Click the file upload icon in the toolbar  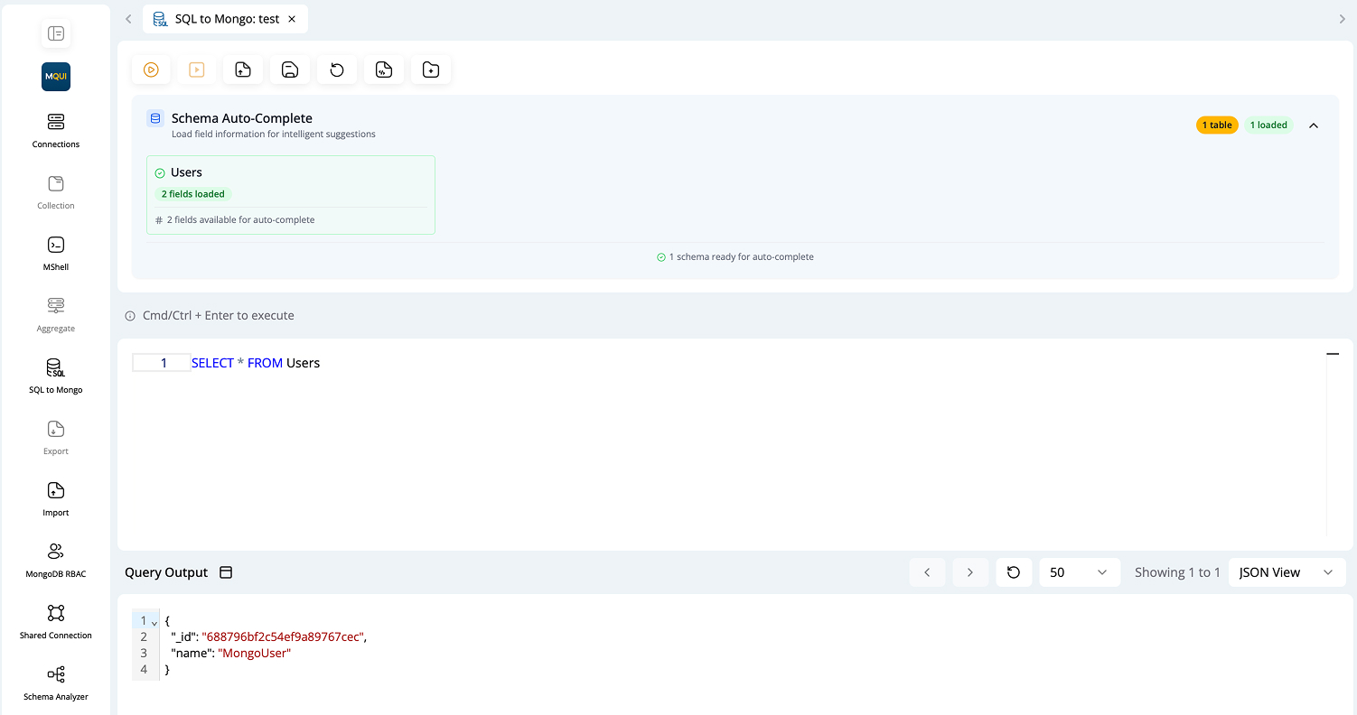[x=243, y=70]
